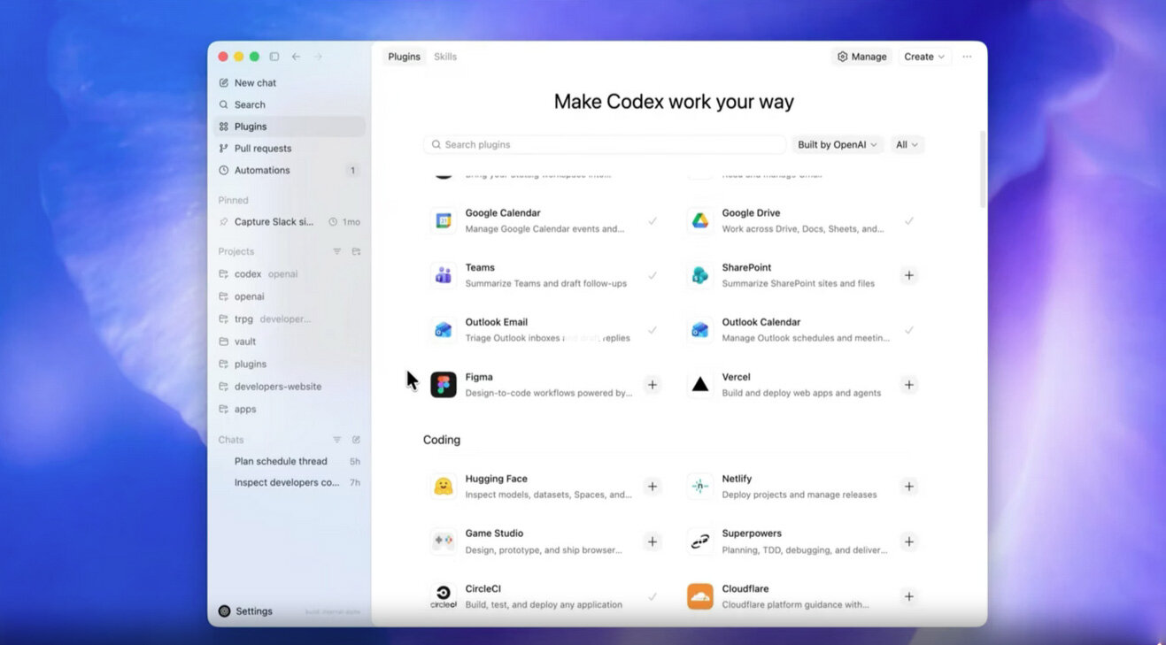Click the Manage button

860,56
